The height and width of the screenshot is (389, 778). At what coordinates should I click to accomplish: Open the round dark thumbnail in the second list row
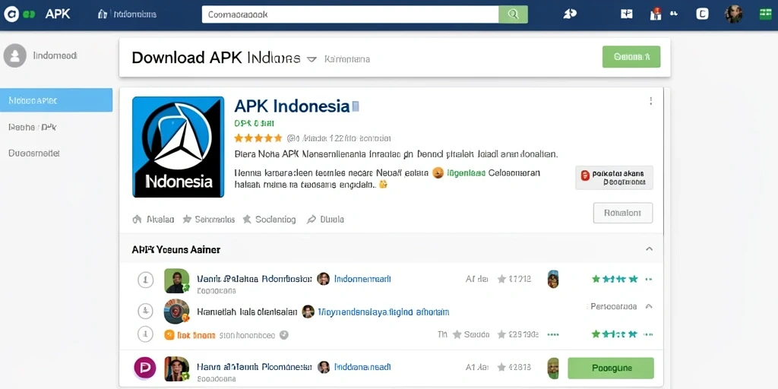click(176, 312)
